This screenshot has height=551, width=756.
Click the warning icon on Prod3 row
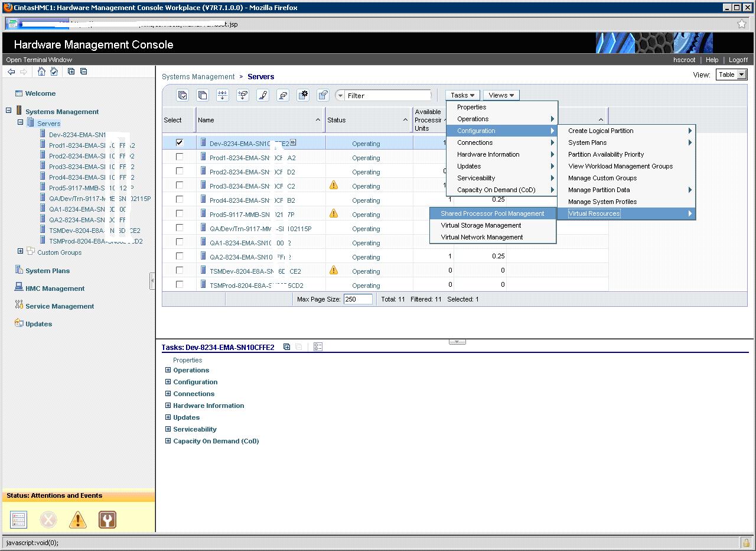tap(334, 186)
